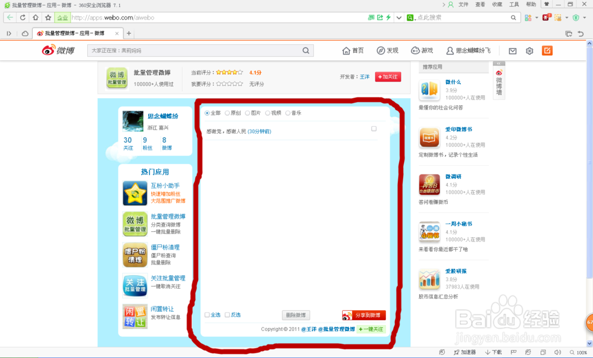Open the 爱股研报 app icon
Screen dimensions: 593x358
[x=429, y=279]
